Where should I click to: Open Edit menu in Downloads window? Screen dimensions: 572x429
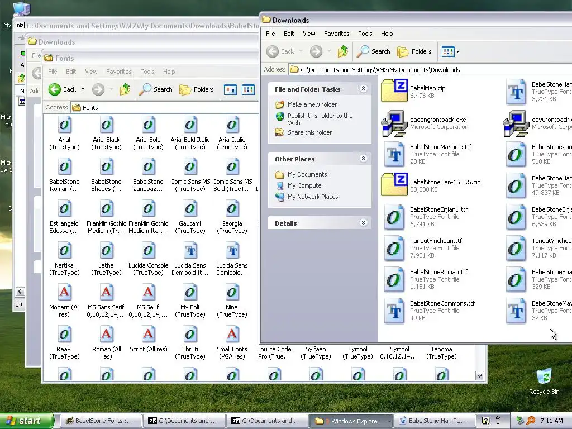click(x=289, y=34)
